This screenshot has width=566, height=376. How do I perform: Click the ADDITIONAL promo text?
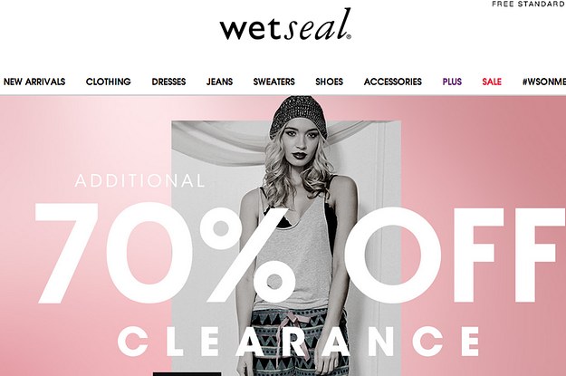coord(139,181)
